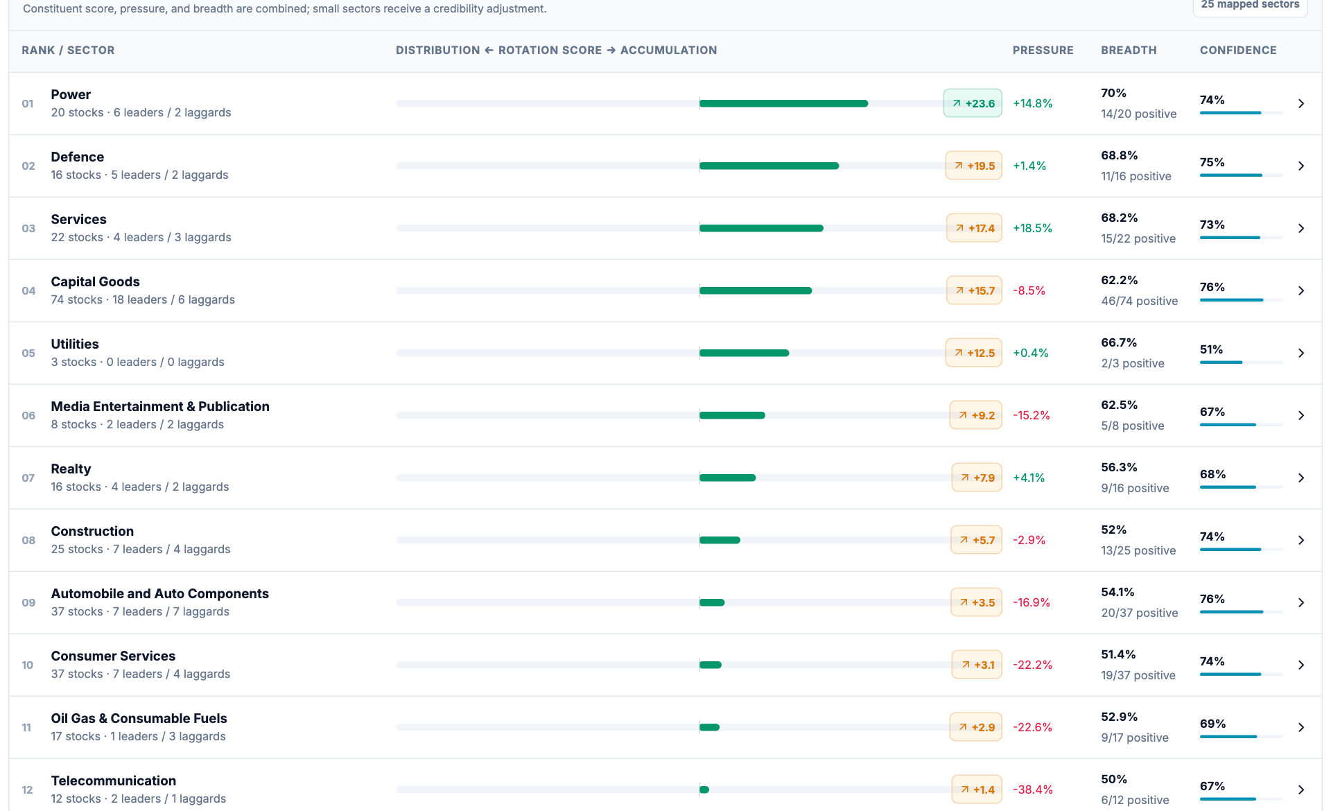The image size is (1331, 811).
Task: Expand Capital Goods row chevron
Action: tap(1300, 290)
